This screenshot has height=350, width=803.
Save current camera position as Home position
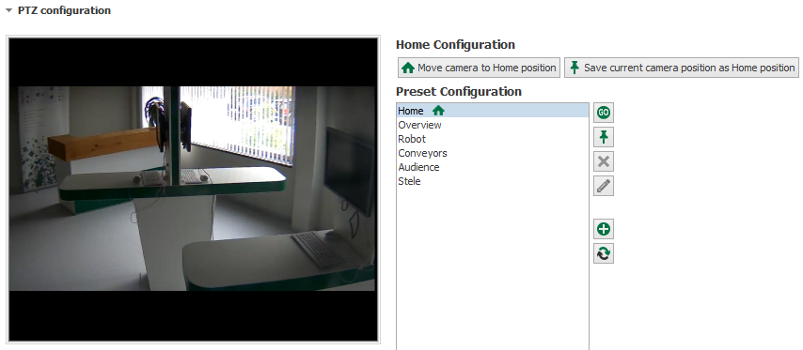pyautogui.click(x=681, y=68)
